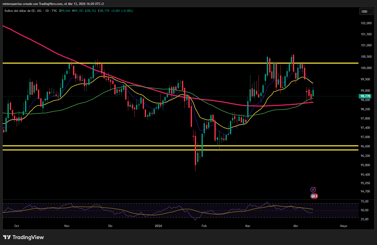
Task: Click the Mayo label on the time axis
Action: pyautogui.click(x=343, y=226)
